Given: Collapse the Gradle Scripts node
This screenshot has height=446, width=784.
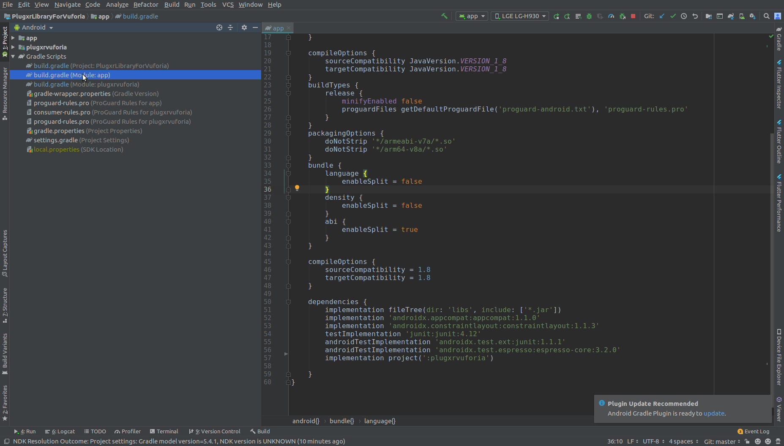Looking at the screenshot, I should [13, 57].
